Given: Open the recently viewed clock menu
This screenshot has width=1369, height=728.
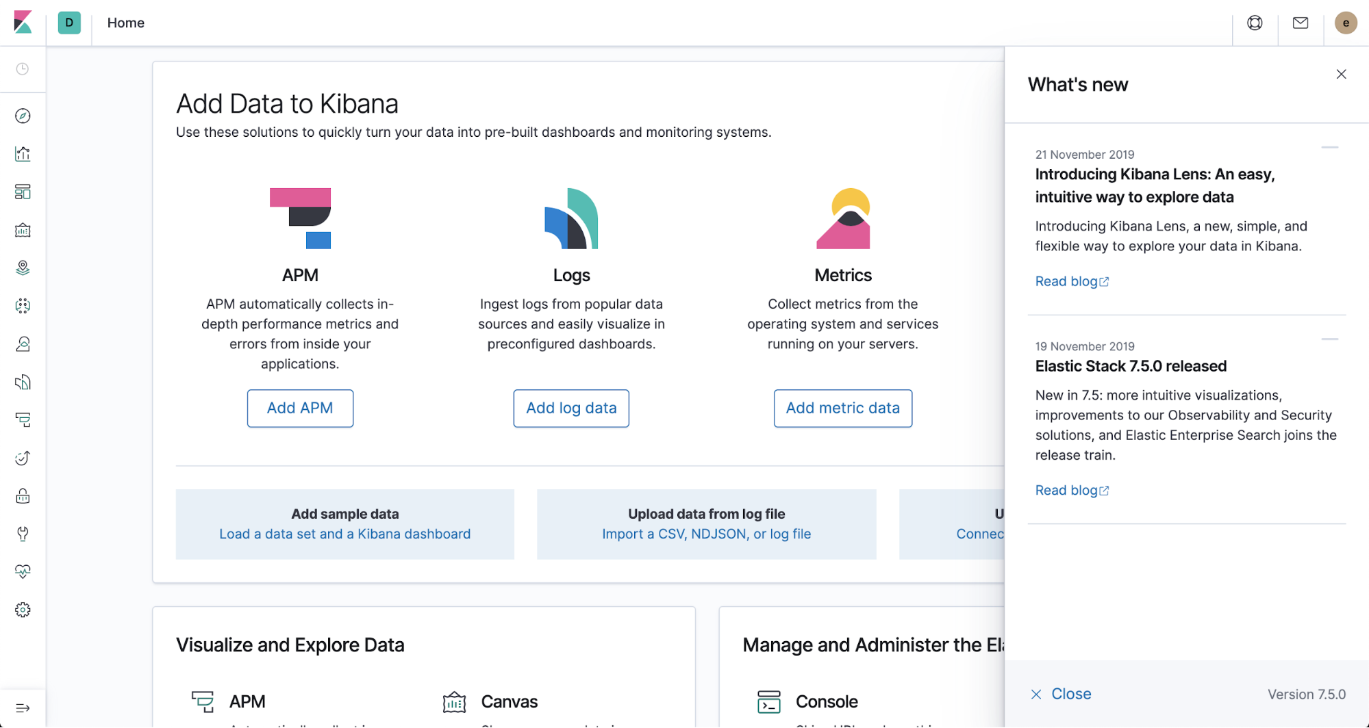Looking at the screenshot, I should point(23,69).
